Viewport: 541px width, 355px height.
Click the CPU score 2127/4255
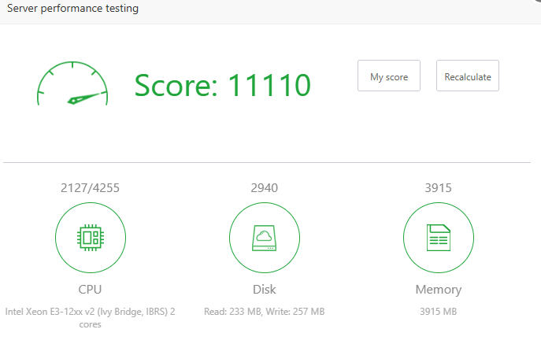pos(90,187)
